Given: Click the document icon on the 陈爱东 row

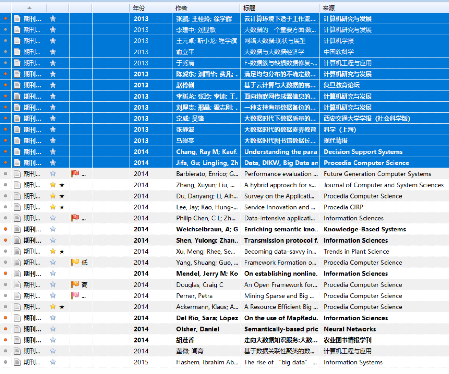Looking at the screenshot, I should click(18, 74).
